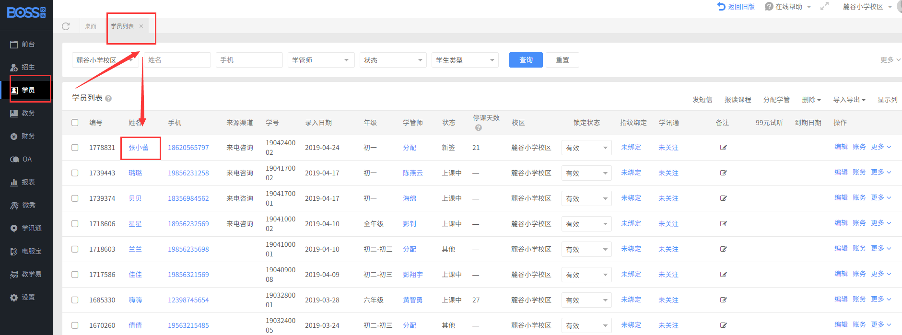Viewport: 902px width, 335px height.
Task: Check the row 1739443 checkbox
Action: (75, 173)
